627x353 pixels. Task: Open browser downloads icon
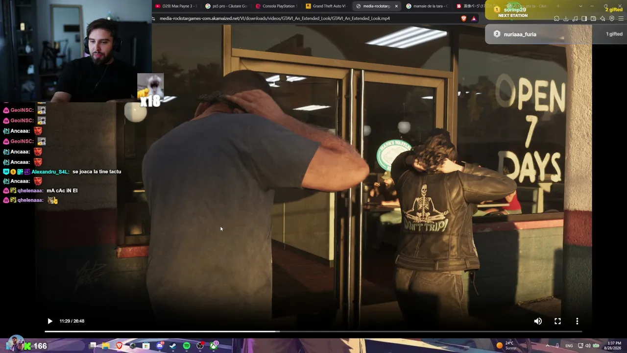point(566,19)
